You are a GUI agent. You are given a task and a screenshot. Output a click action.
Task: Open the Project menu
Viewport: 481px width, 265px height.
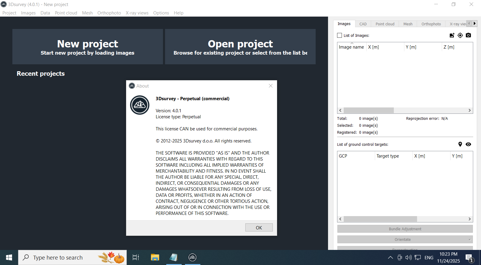tap(9, 13)
